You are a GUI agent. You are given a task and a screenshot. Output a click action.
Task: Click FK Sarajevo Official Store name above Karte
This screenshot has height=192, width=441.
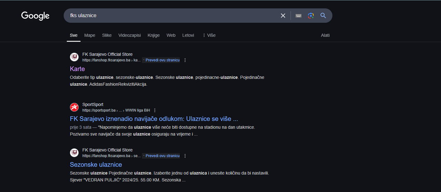[x=107, y=54]
